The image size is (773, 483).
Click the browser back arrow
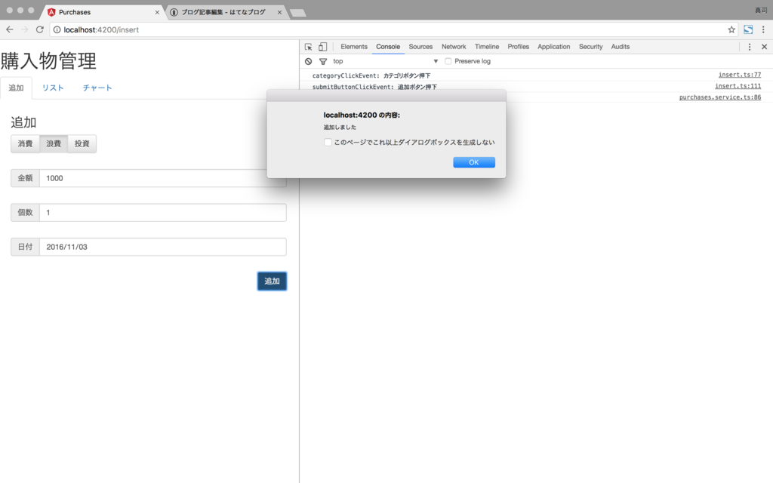coord(9,29)
